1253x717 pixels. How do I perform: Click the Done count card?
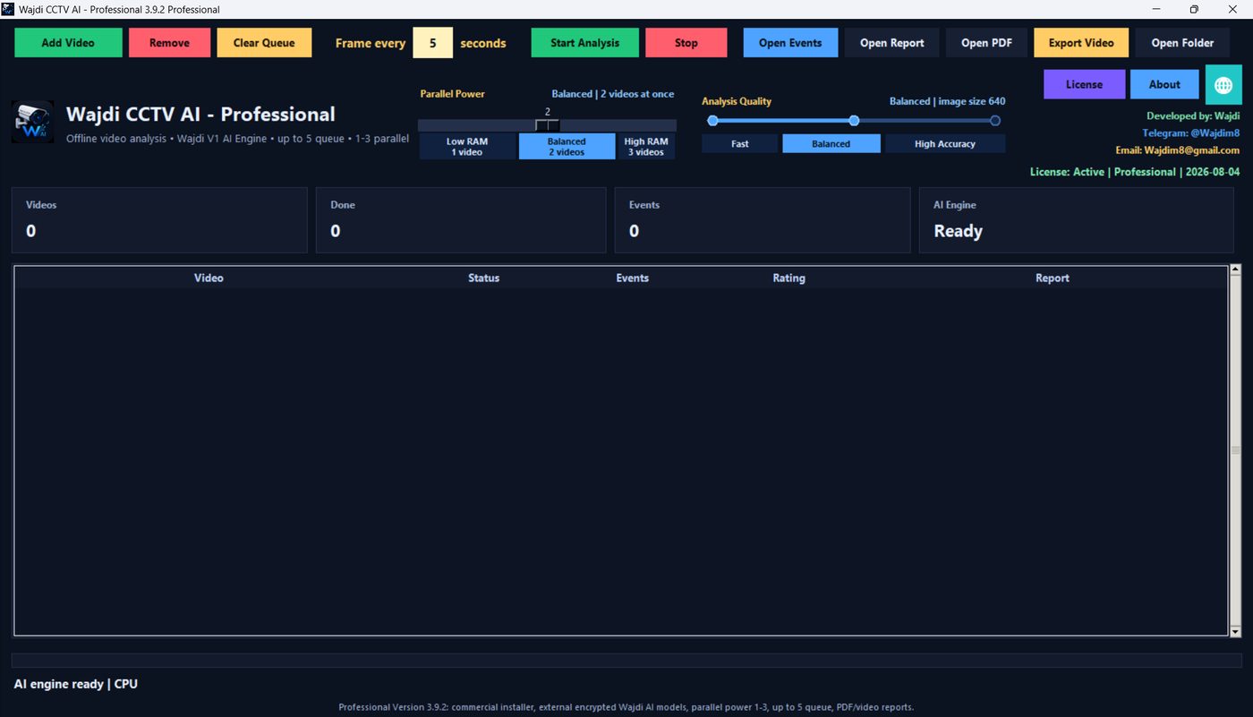(x=461, y=220)
